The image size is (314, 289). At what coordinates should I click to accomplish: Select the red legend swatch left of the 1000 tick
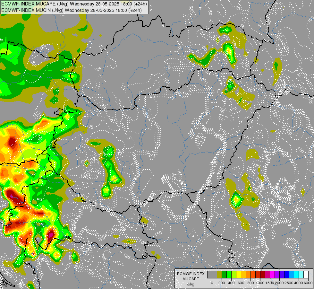(258, 275)
